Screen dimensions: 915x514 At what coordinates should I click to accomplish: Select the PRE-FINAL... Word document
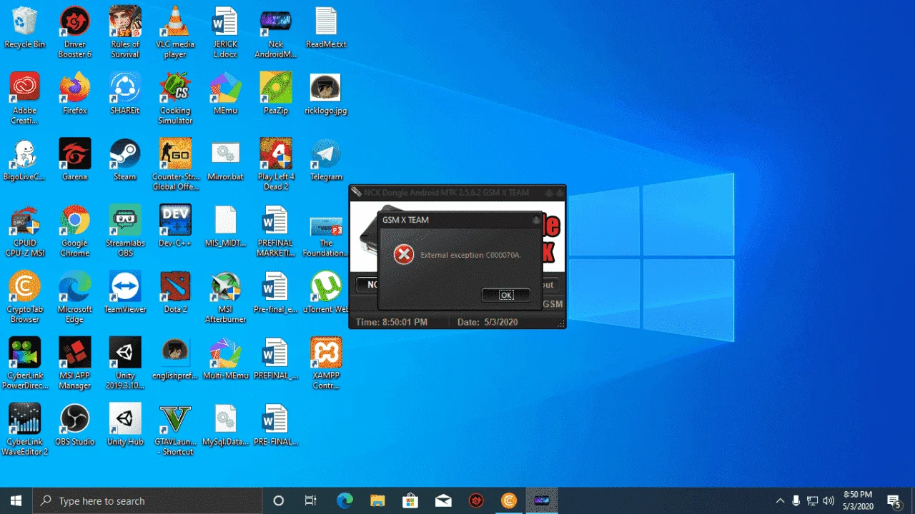tap(275, 426)
